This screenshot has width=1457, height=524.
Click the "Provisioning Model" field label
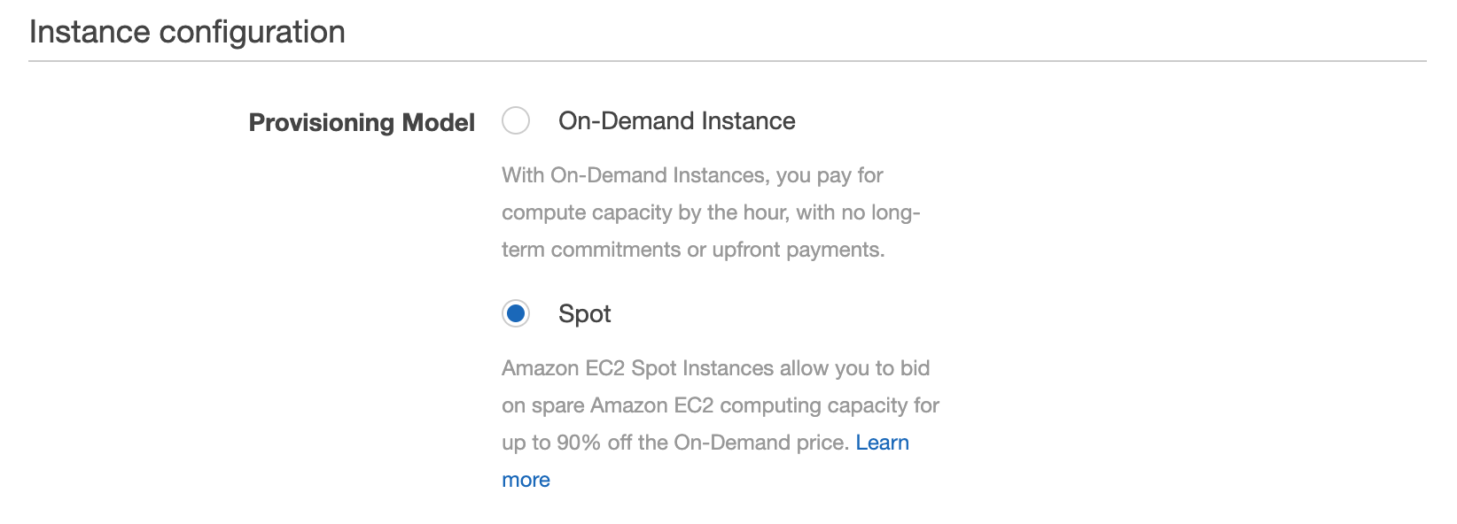pos(362,122)
